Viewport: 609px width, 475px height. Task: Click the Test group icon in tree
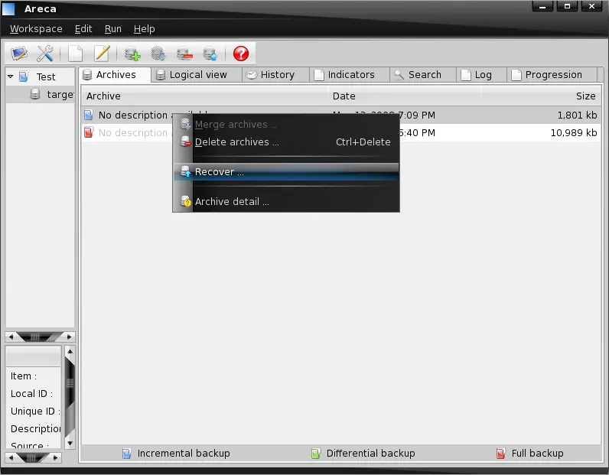(x=24, y=76)
